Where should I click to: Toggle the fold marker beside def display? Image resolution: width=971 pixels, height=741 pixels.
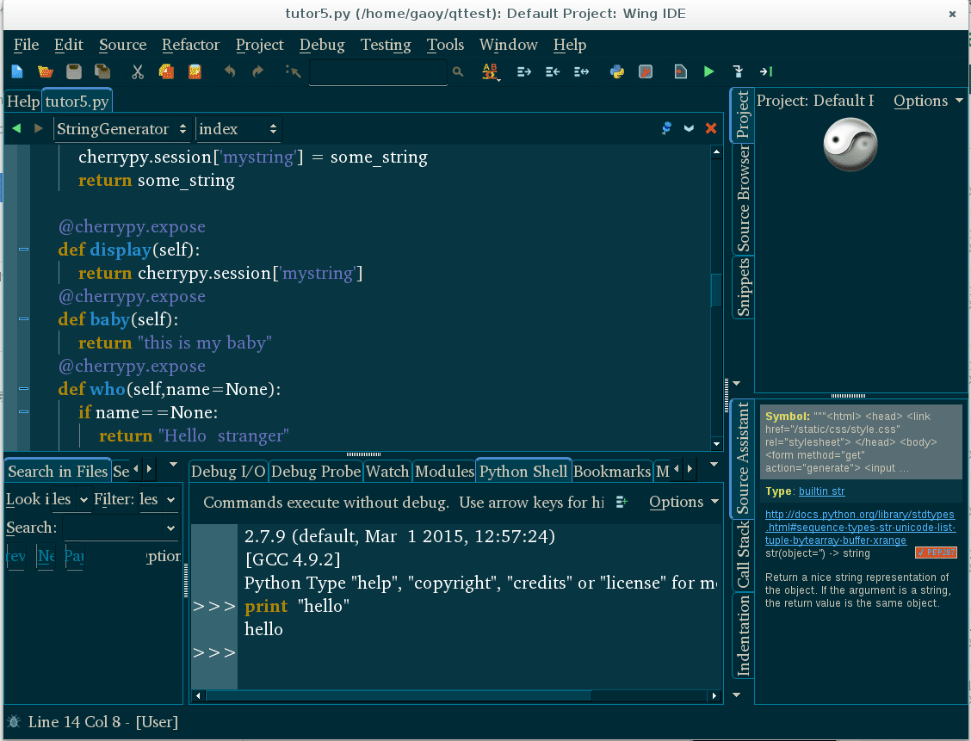[x=23, y=250]
